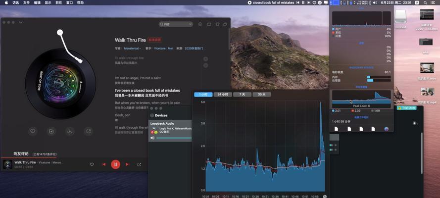Click menu bar pause control
Viewport: 440px width, 198px height.
[303, 2]
